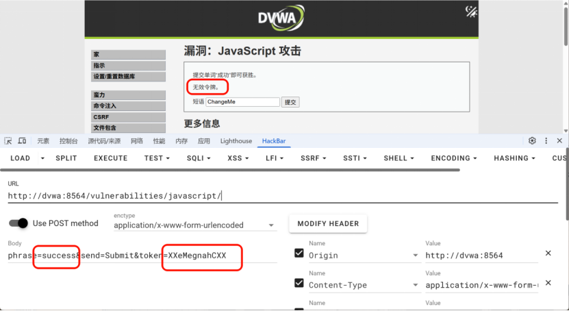The height and width of the screenshot is (311, 569).
Task: Click the Content-Type header value field
Action: (481, 285)
